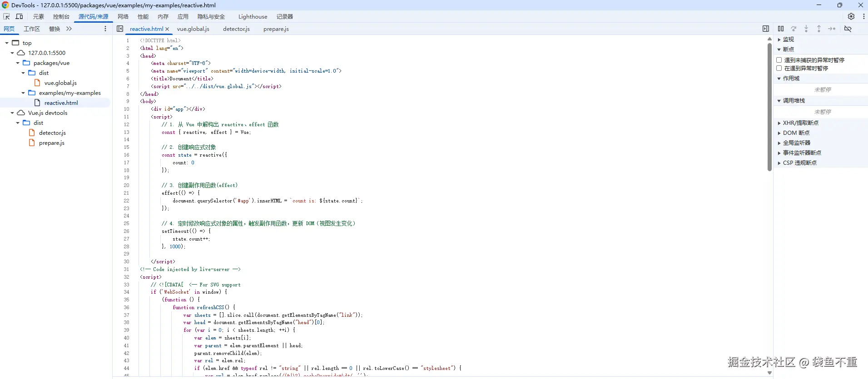The height and width of the screenshot is (379, 868).
Task: Open the Lighthouse panel tab
Action: click(253, 16)
